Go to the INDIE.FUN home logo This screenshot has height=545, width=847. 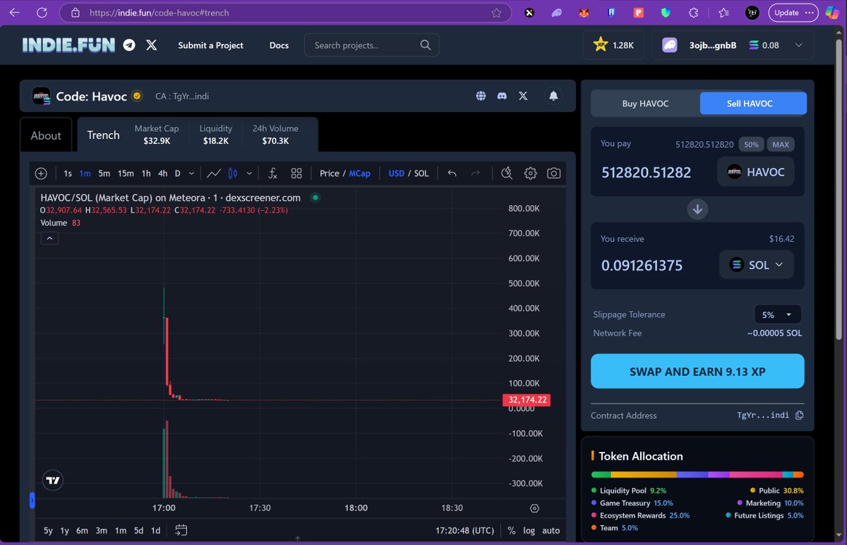coord(69,45)
